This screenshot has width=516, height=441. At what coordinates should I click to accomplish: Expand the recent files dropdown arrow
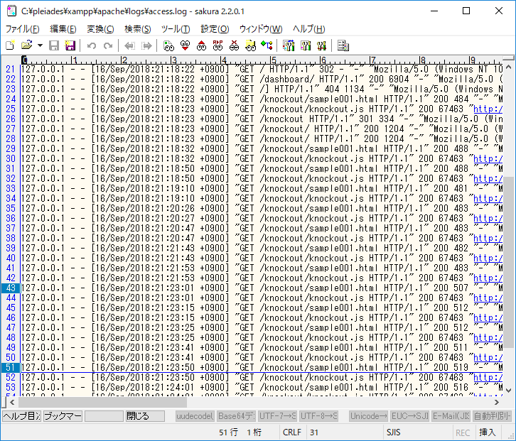coord(40,45)
